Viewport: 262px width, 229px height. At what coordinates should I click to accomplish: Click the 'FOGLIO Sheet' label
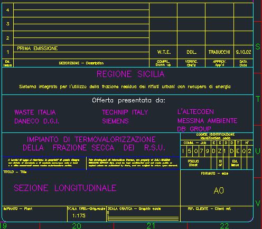pos(193,163)
